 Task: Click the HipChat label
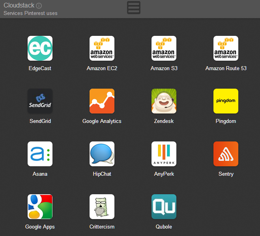[x=102, y=174]
